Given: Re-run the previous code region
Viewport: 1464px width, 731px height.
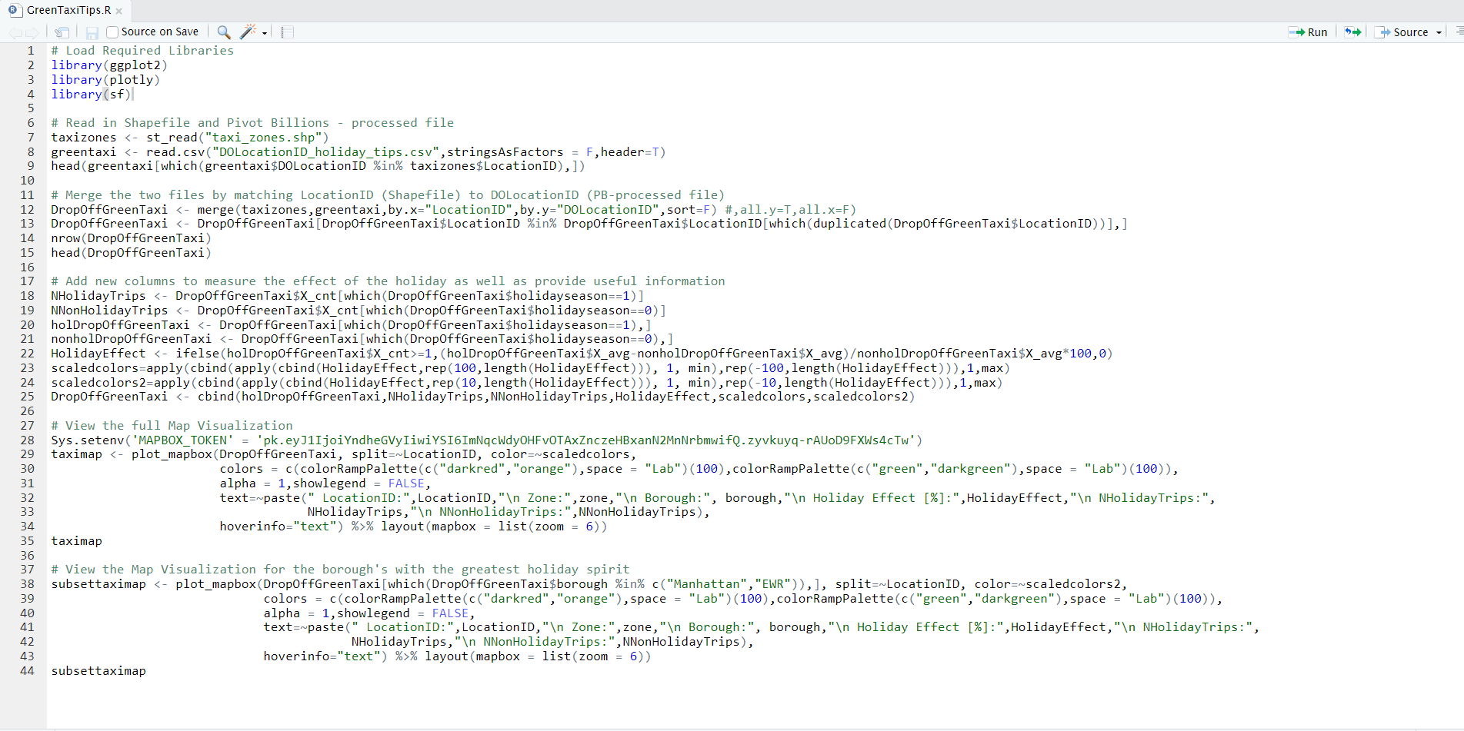Looking at the screenshot, I should click(1352, 32).
